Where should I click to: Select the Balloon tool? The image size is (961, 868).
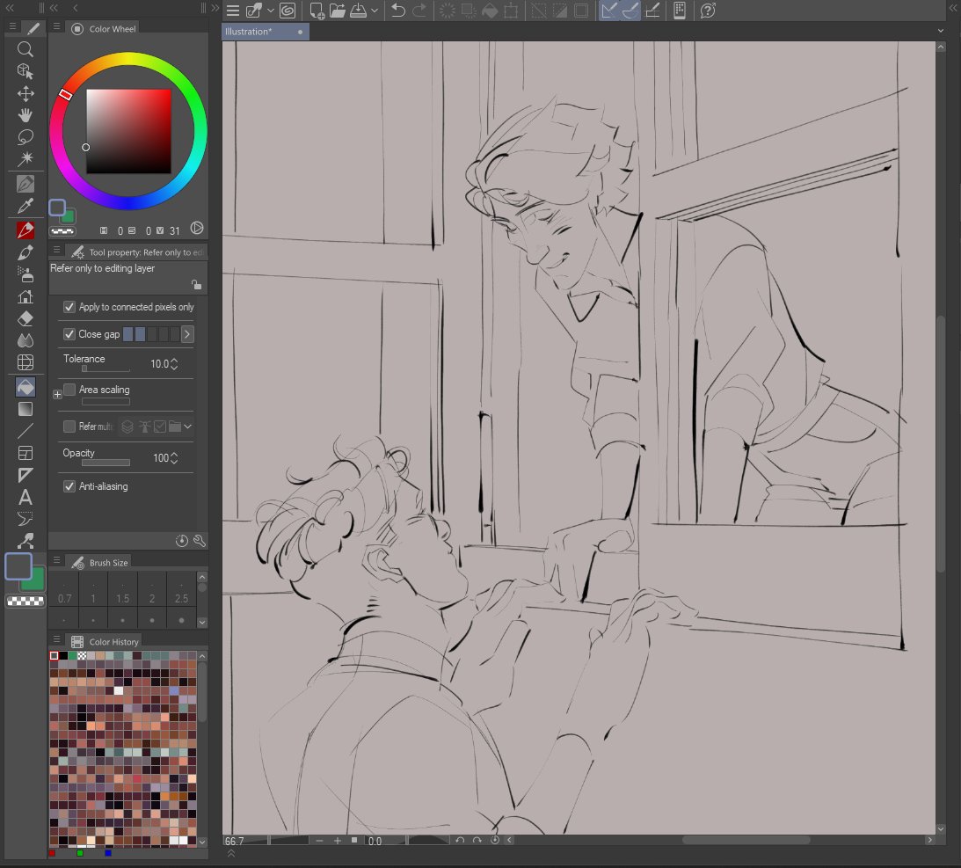click(25, 519)
